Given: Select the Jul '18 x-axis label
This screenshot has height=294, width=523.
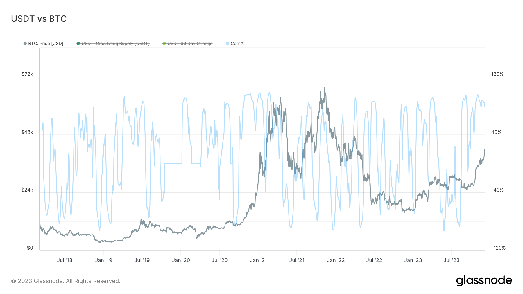Looking at the screenshot, I should (x=65, y=260).
